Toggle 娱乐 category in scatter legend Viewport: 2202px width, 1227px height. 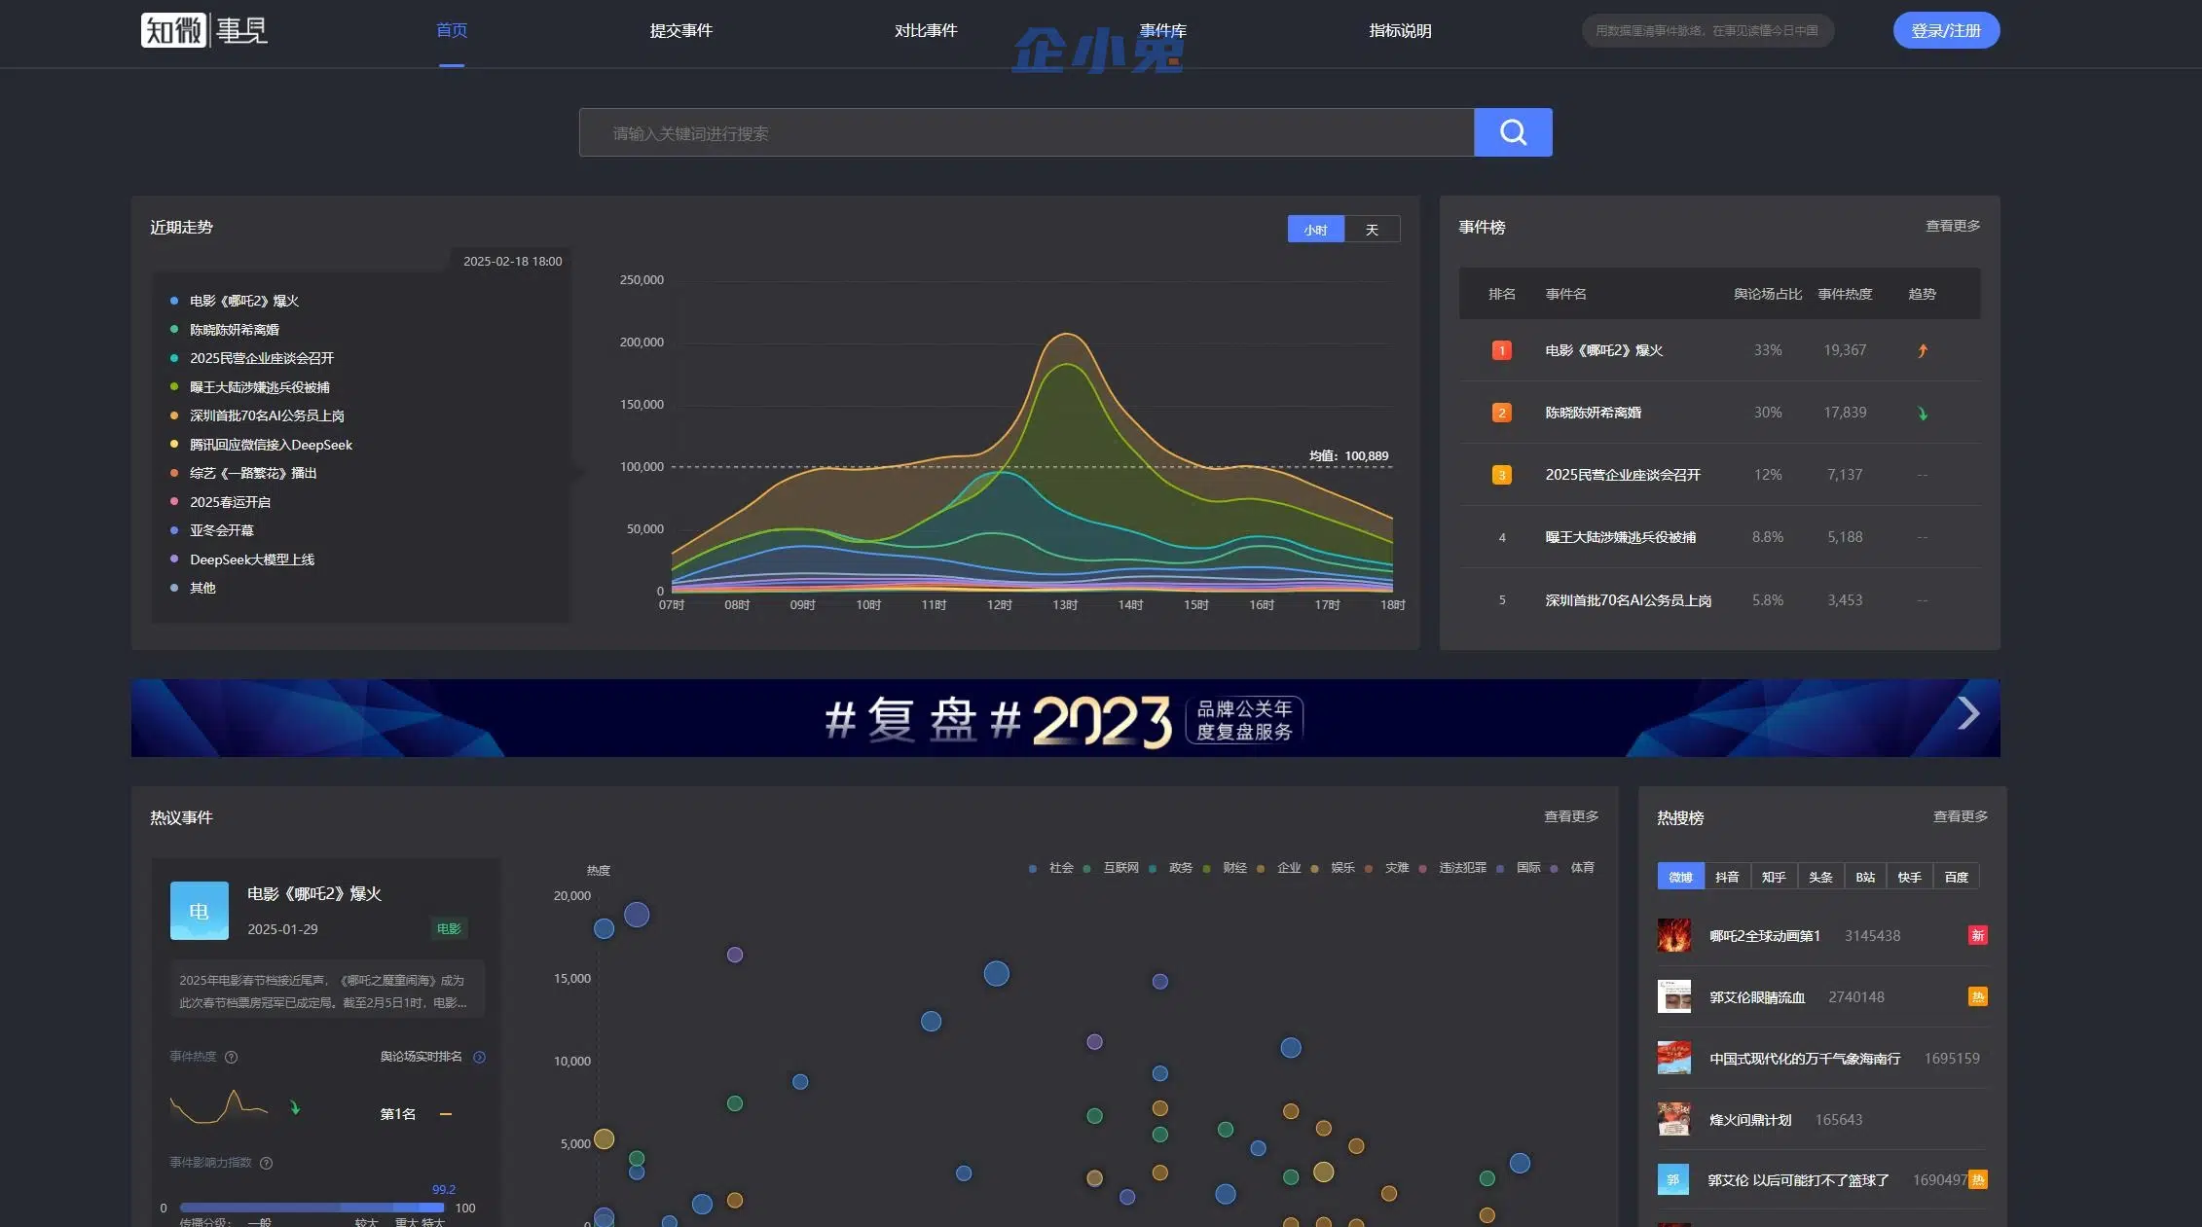point(1333,868)
